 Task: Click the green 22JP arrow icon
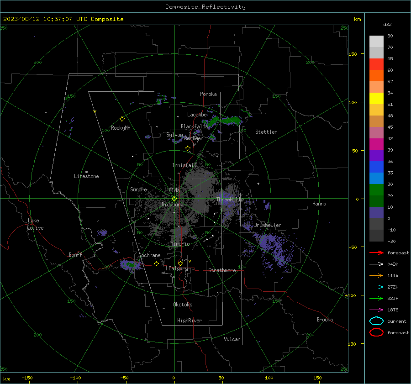(x=376, y=298)
